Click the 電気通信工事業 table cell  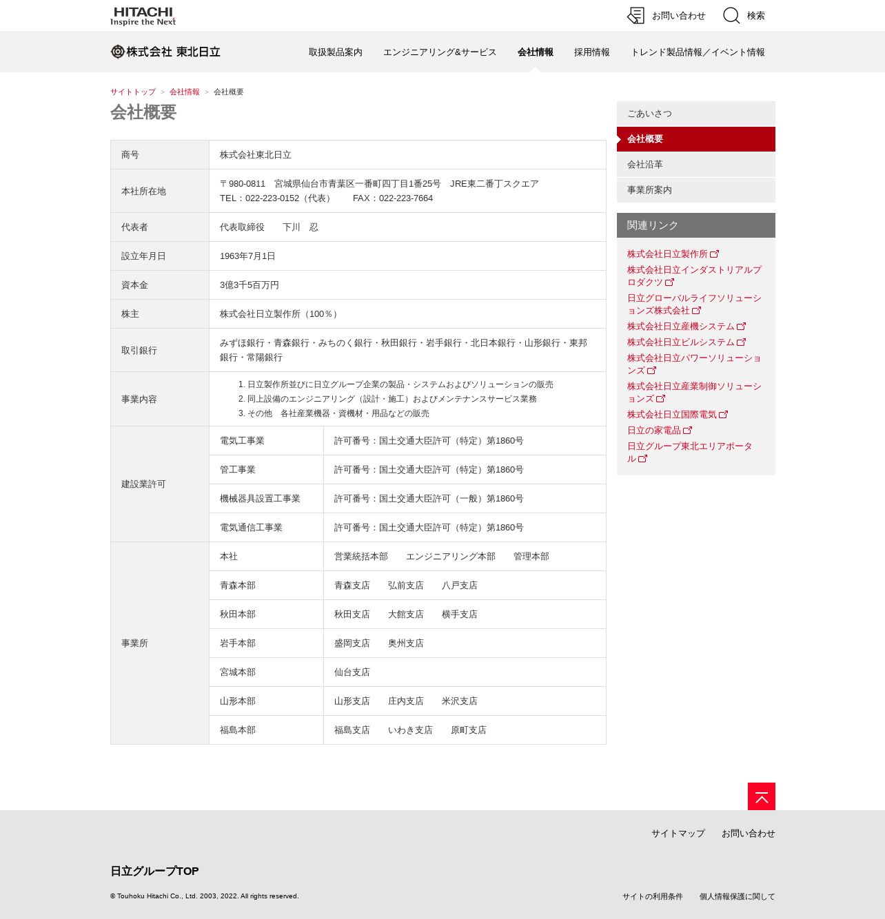[267, 528]
